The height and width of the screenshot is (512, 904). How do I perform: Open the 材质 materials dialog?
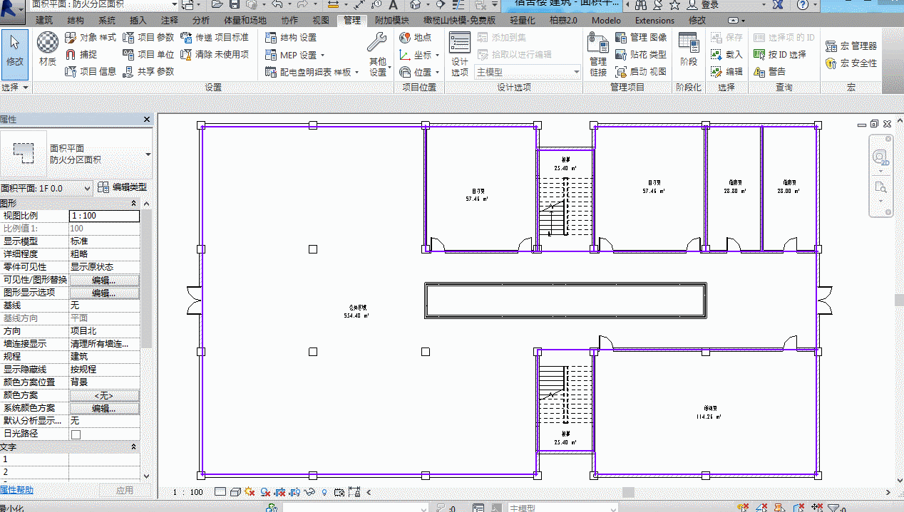[x=48, y=50]
